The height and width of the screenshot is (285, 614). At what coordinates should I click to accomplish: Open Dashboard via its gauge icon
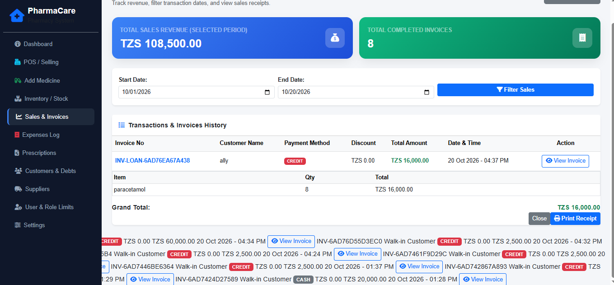[18, 44]
